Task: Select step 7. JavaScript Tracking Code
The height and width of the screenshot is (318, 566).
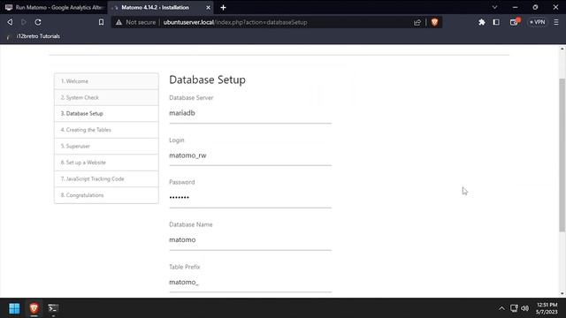Action: [x=106, y=178]
